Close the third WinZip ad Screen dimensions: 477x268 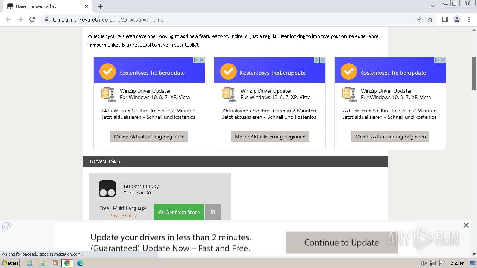click(x=443, y=60)
